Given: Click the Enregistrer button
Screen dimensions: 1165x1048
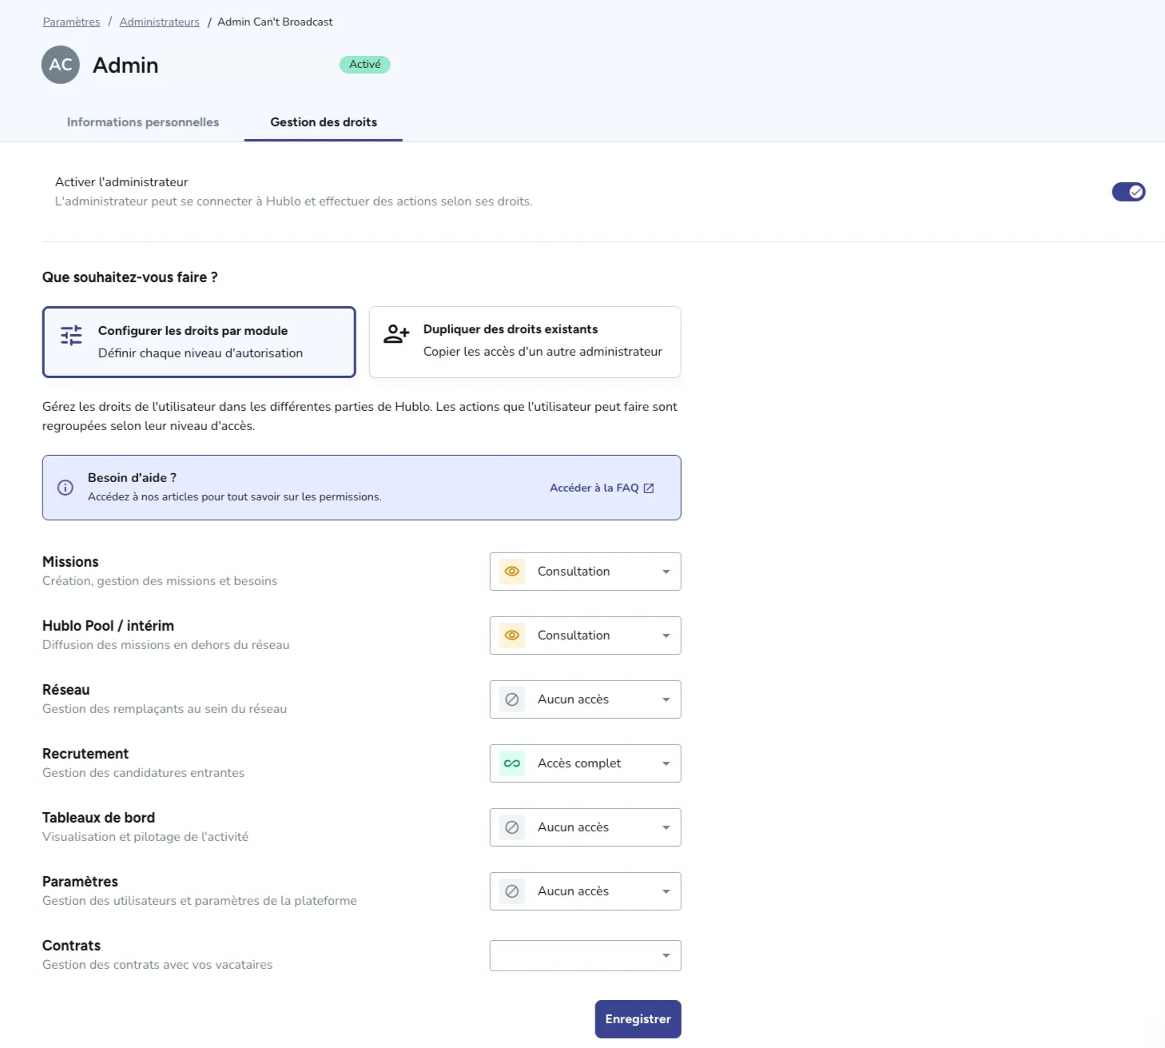Looking at the screenshot, I should 638,1019.
